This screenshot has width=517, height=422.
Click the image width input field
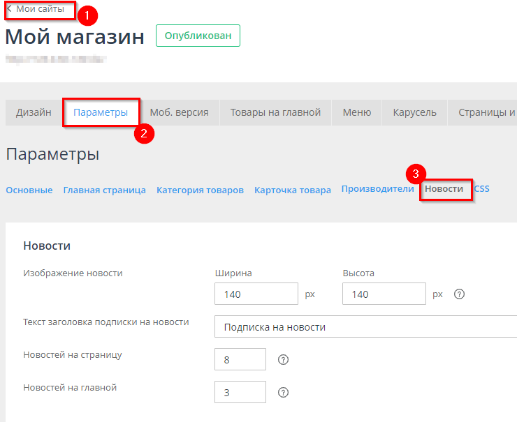click(x=256, y=294)
